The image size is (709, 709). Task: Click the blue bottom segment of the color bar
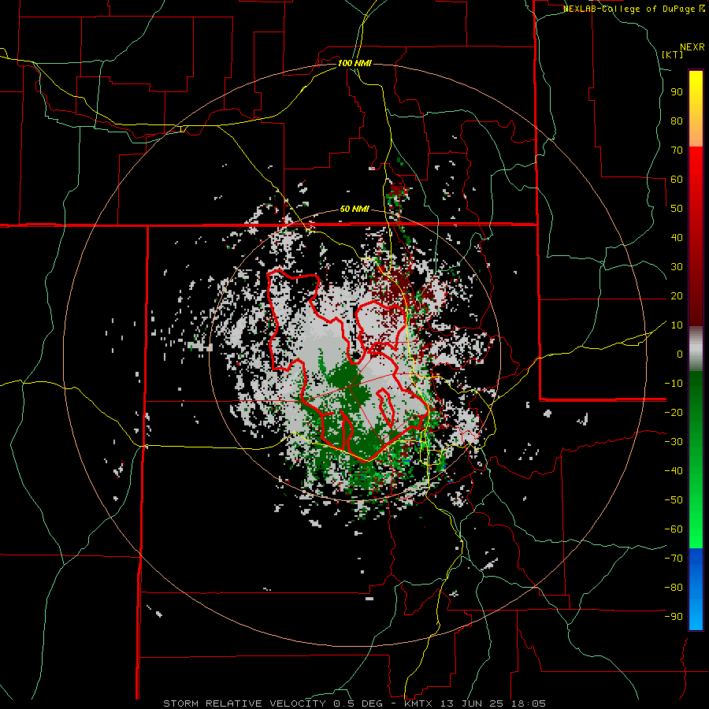click(696, 589)
